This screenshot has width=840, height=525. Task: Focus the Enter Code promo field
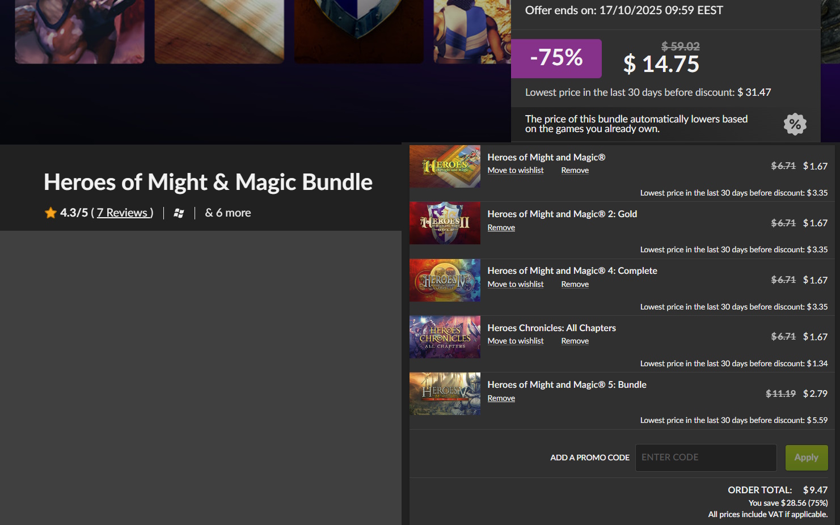point(706,458)
